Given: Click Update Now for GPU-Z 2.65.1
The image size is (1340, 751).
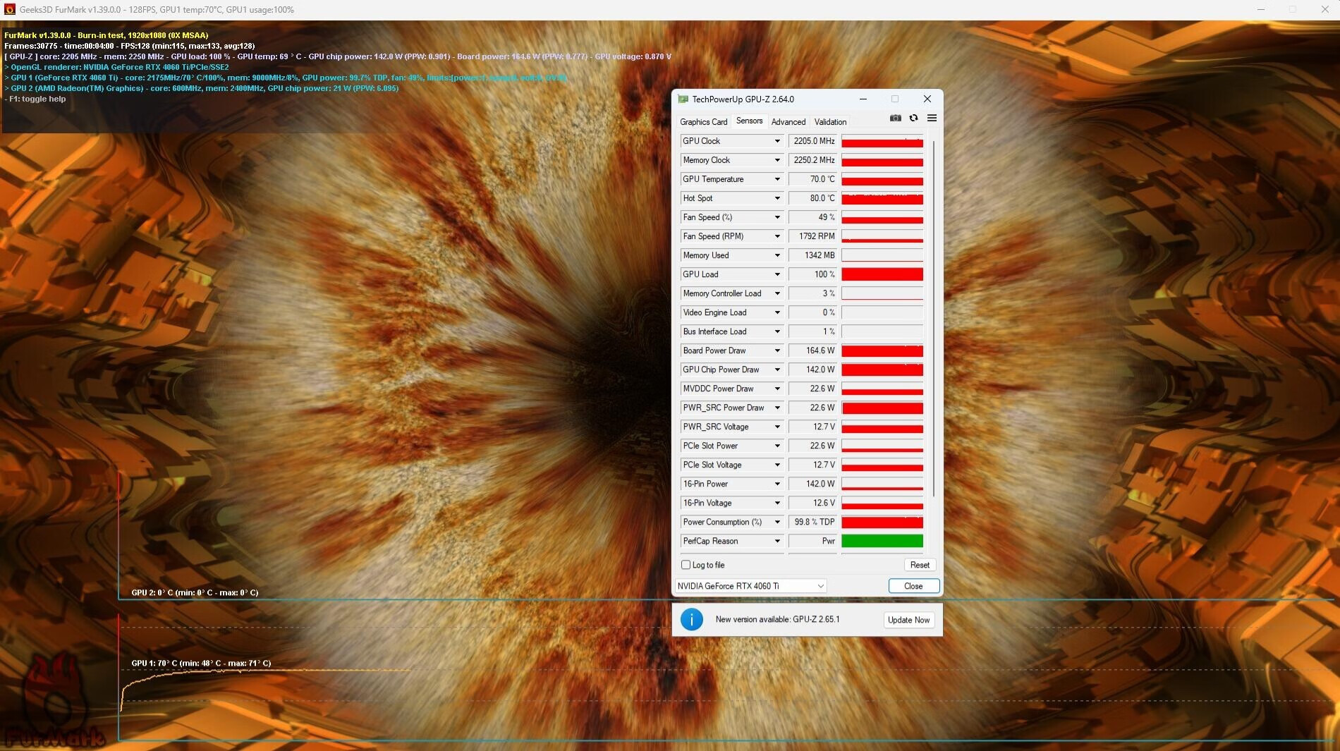Looking at the screenshot, I should pos(908,620).
